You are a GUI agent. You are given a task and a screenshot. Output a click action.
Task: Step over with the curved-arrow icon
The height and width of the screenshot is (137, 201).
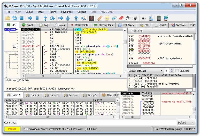[52, 18]
